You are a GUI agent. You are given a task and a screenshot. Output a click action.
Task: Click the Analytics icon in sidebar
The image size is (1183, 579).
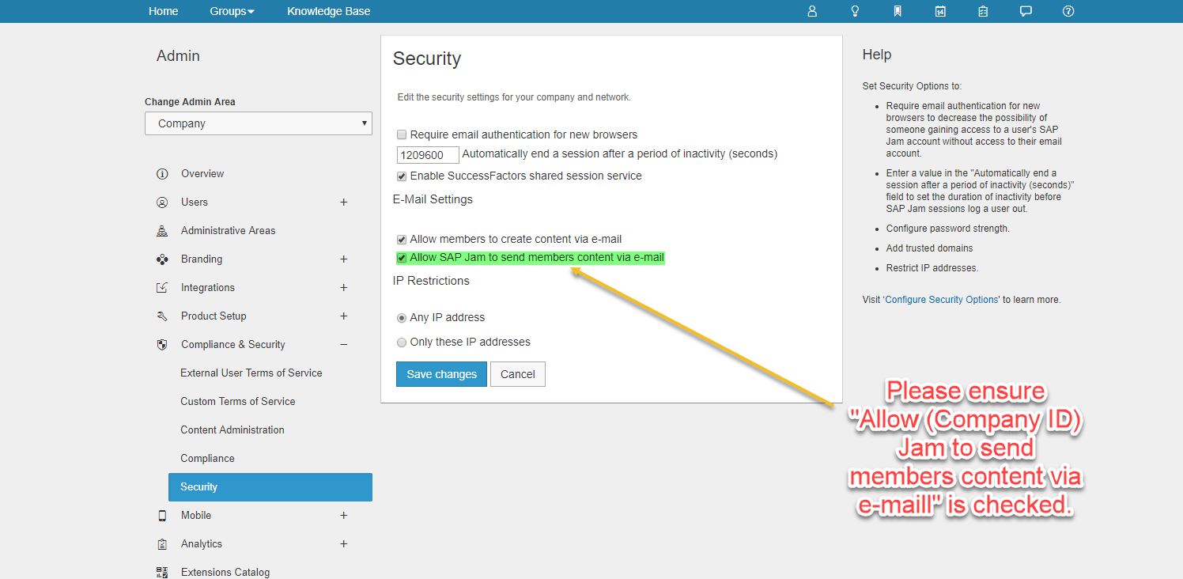[x=162, y=544]
